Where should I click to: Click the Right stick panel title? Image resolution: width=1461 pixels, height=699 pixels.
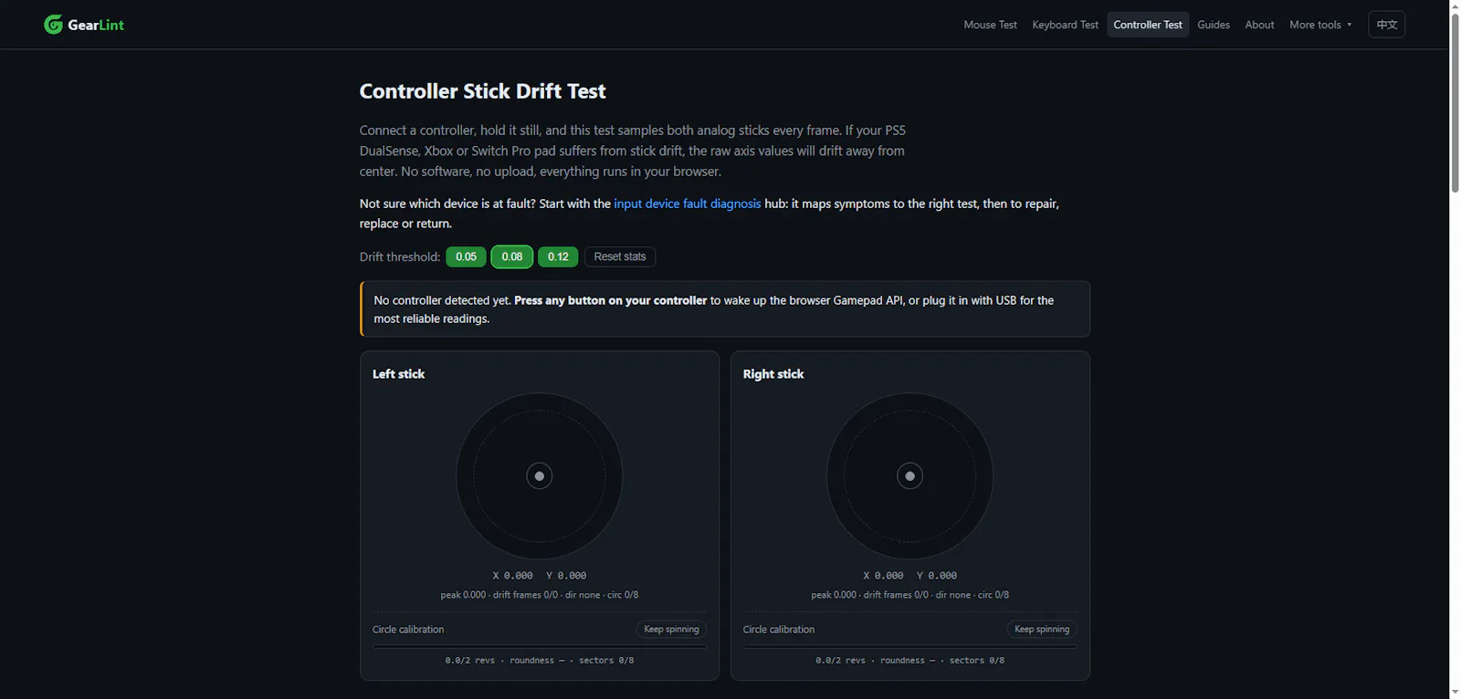(773, 374)
